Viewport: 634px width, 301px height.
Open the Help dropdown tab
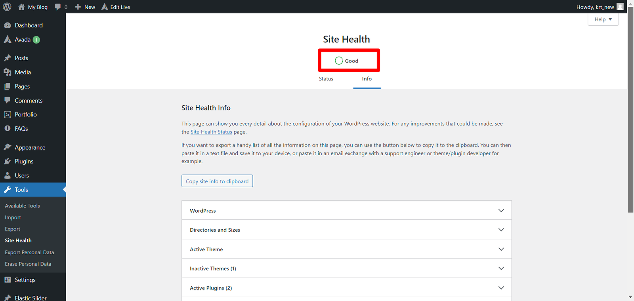click(x=603, y=19)
